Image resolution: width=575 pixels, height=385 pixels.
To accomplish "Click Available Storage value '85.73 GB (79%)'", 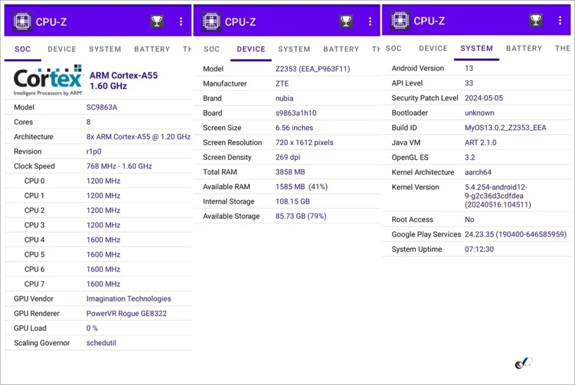I will [301, 216].
